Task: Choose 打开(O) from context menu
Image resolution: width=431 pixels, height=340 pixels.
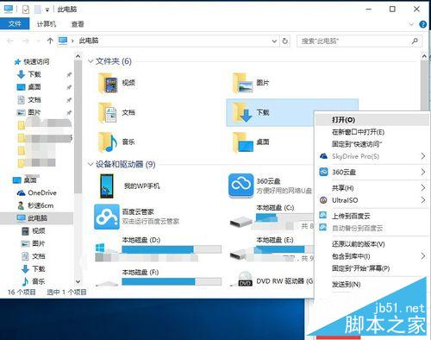Action: [x=372, y=120]
